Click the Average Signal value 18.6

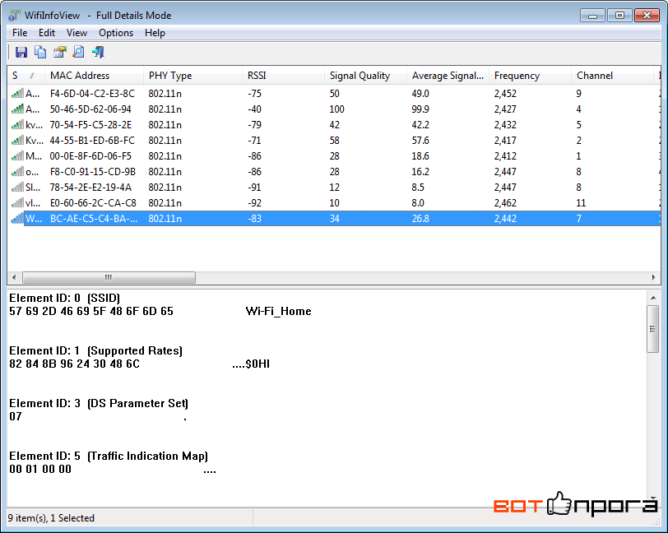click(x=420, y=156)
